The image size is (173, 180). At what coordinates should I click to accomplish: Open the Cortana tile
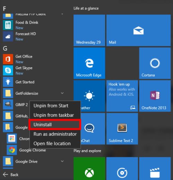(155, 63)
